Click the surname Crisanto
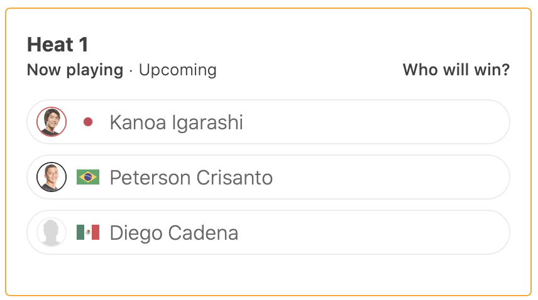 click(x=234, y=178)
